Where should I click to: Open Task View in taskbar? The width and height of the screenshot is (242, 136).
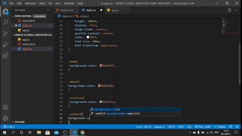point(30,133)
